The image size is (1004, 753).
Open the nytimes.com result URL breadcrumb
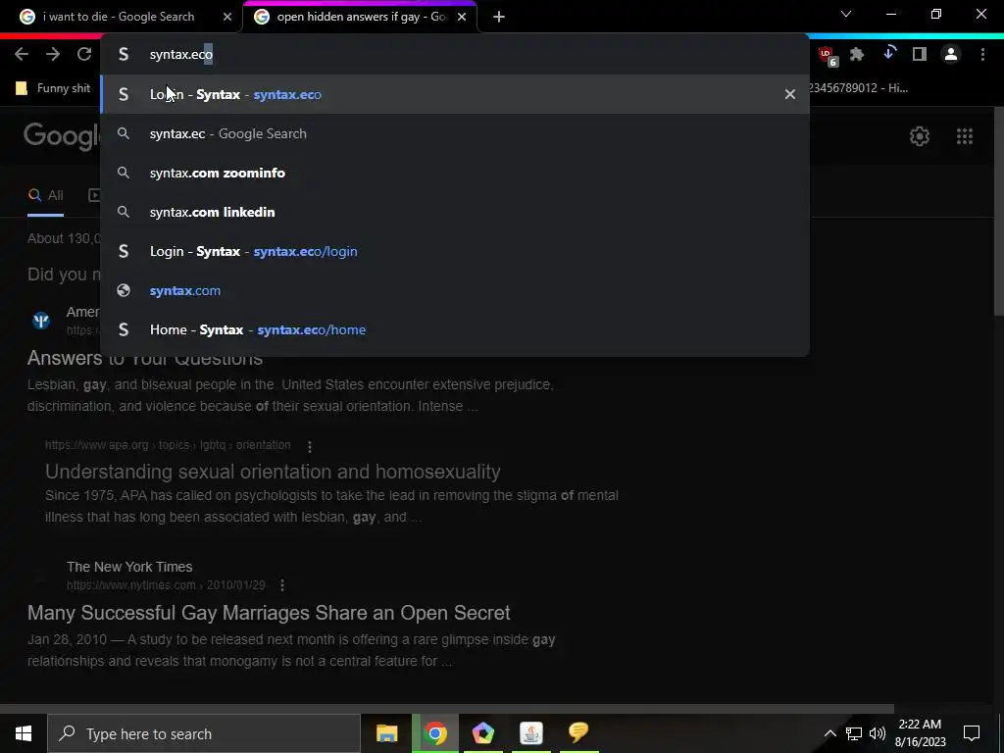click(166, 585)
